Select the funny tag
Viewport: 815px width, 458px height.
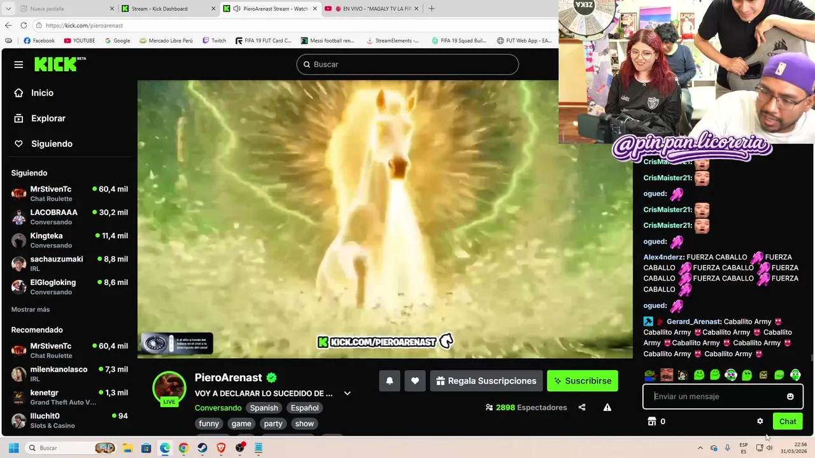tap(209, 424)
